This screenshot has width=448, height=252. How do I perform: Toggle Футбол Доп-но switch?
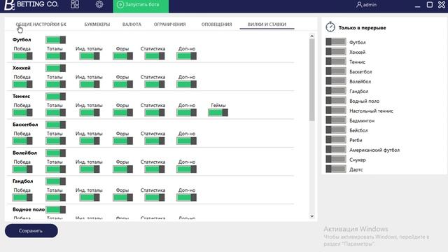coord(186,56)
